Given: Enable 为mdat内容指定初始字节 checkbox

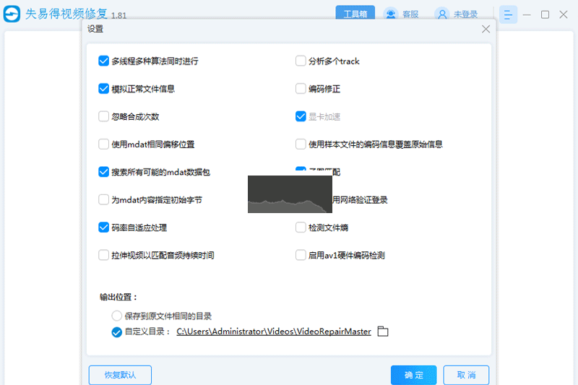Looking at the screenshot, I should pos(103,199).
